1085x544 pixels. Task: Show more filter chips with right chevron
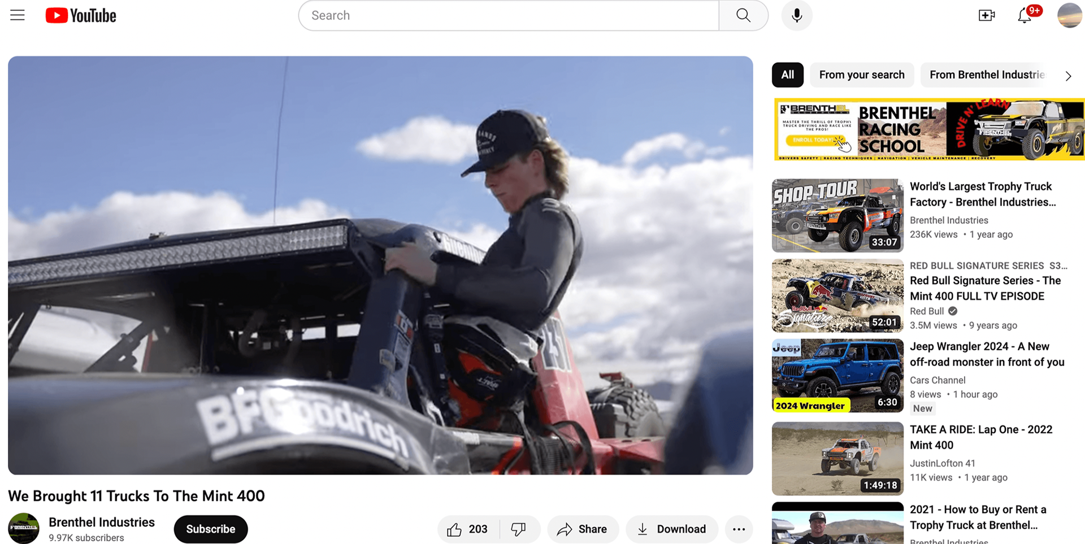[x=1068, y=76]
